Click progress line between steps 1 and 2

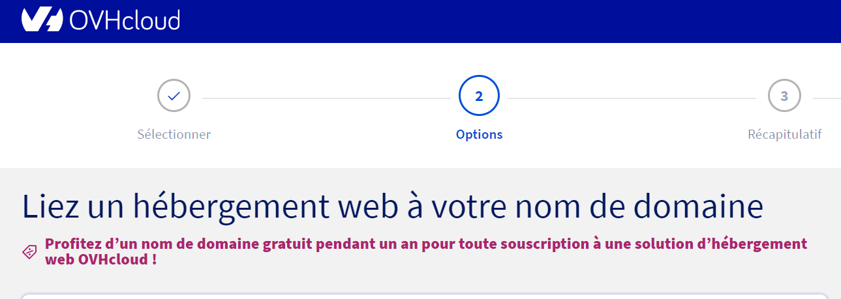click(326, 98)
